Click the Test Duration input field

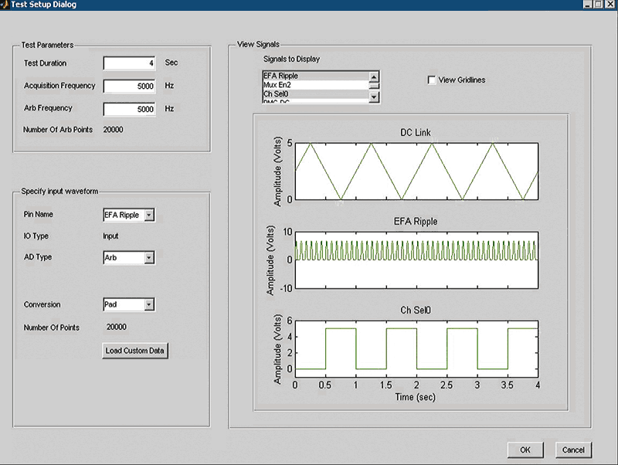pyautogui.click(x=130, y=63)
